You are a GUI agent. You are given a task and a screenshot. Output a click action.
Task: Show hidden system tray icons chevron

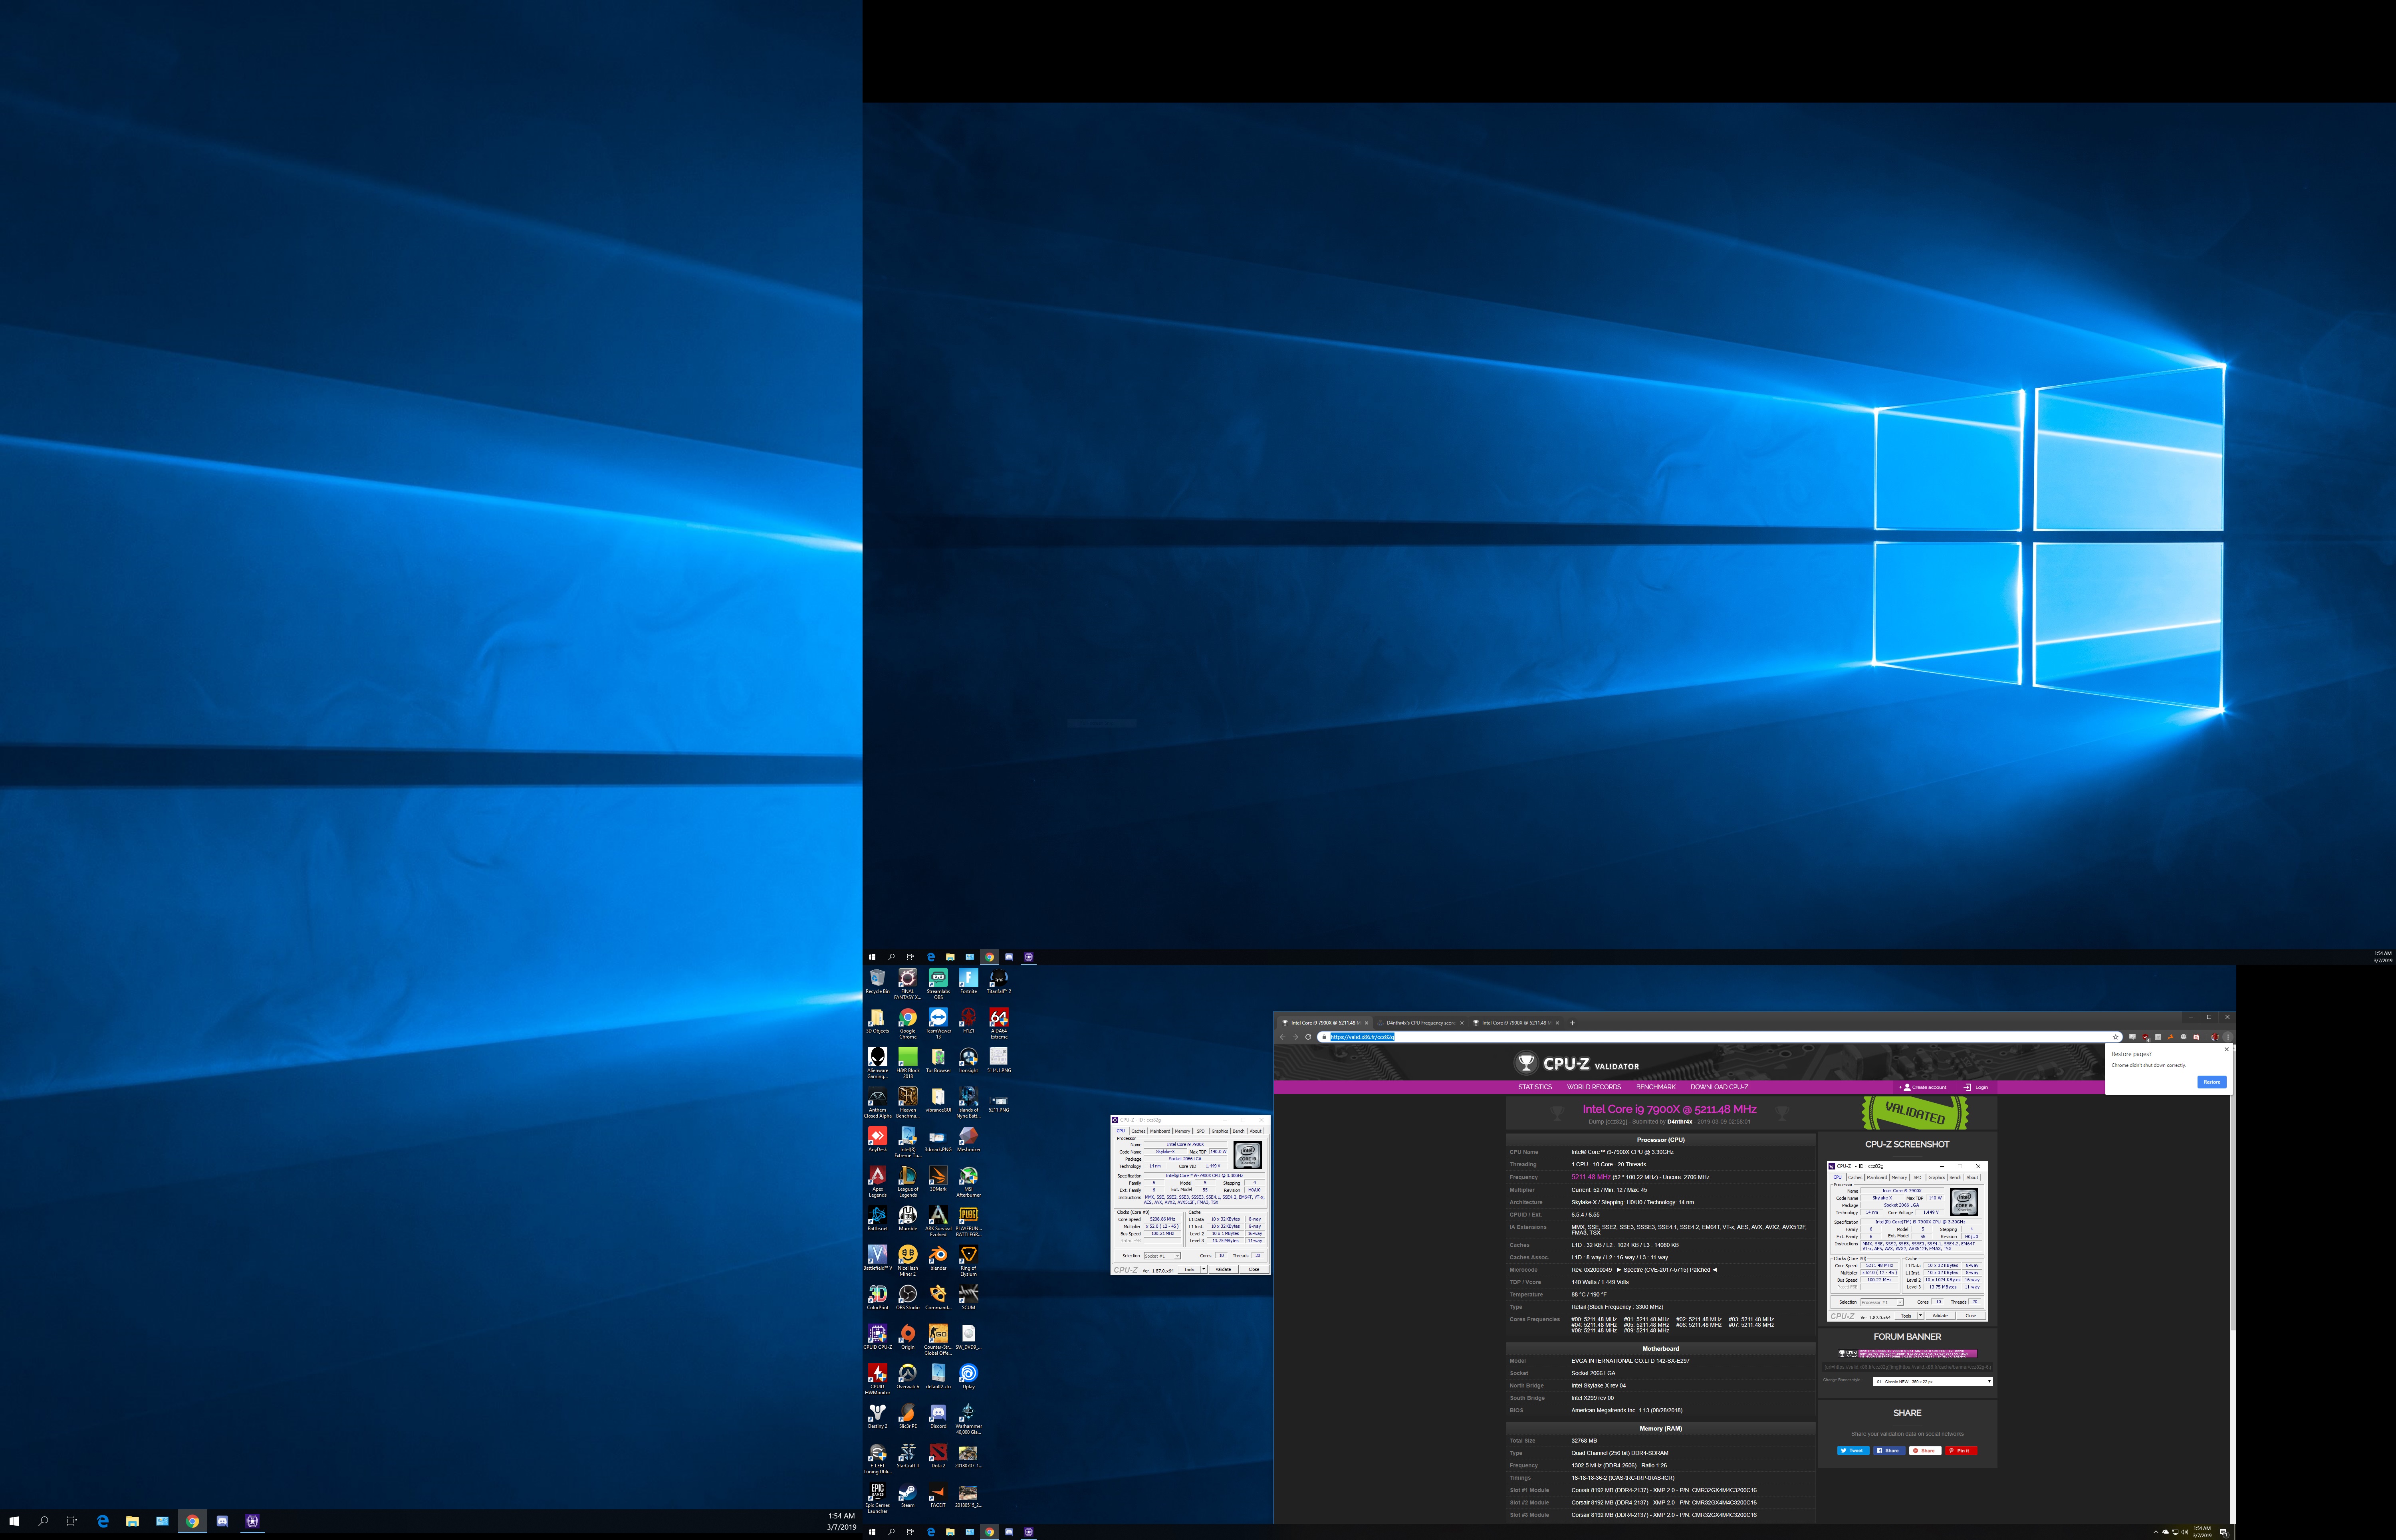(2156, 1532)
